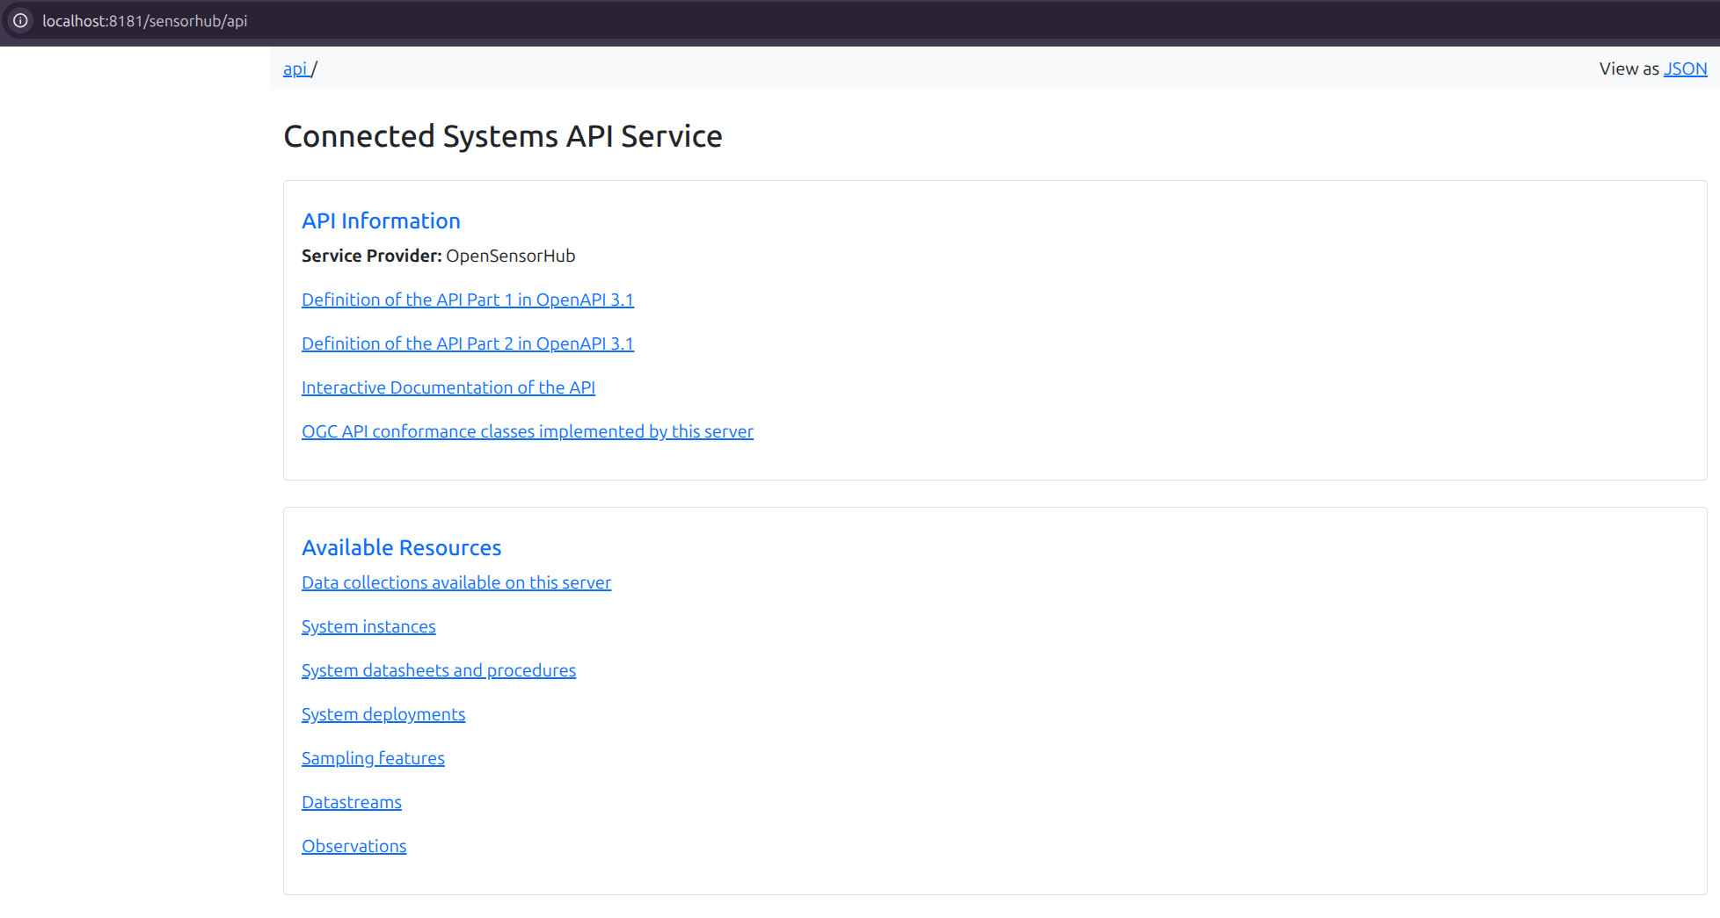Browse System instances
The width and height of the screenshot is (1720, 918).
(368, 626)
